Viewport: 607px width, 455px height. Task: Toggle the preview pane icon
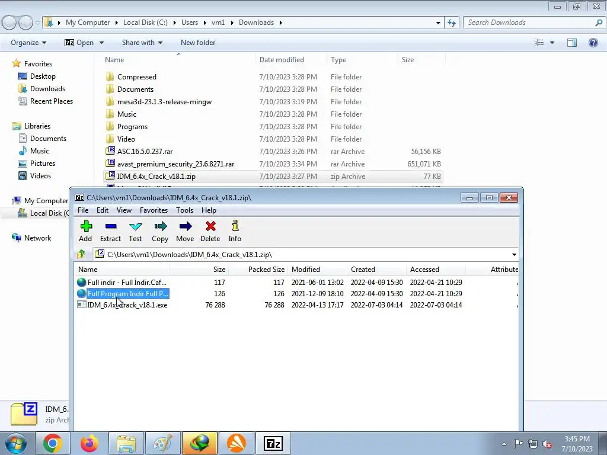[572, 43]
